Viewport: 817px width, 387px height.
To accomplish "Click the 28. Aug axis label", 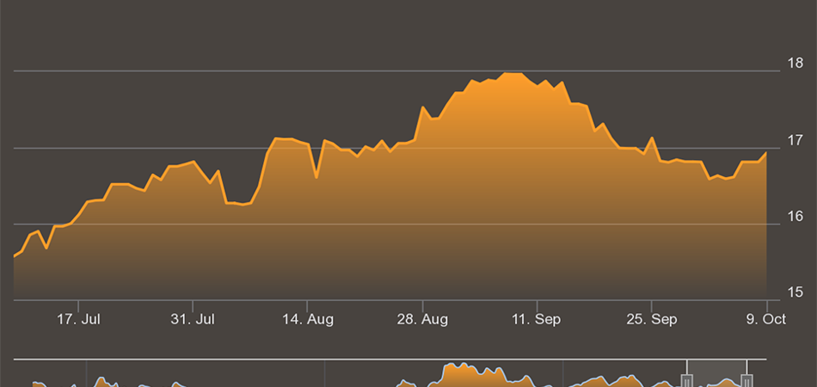I will [x=422, y=319].
